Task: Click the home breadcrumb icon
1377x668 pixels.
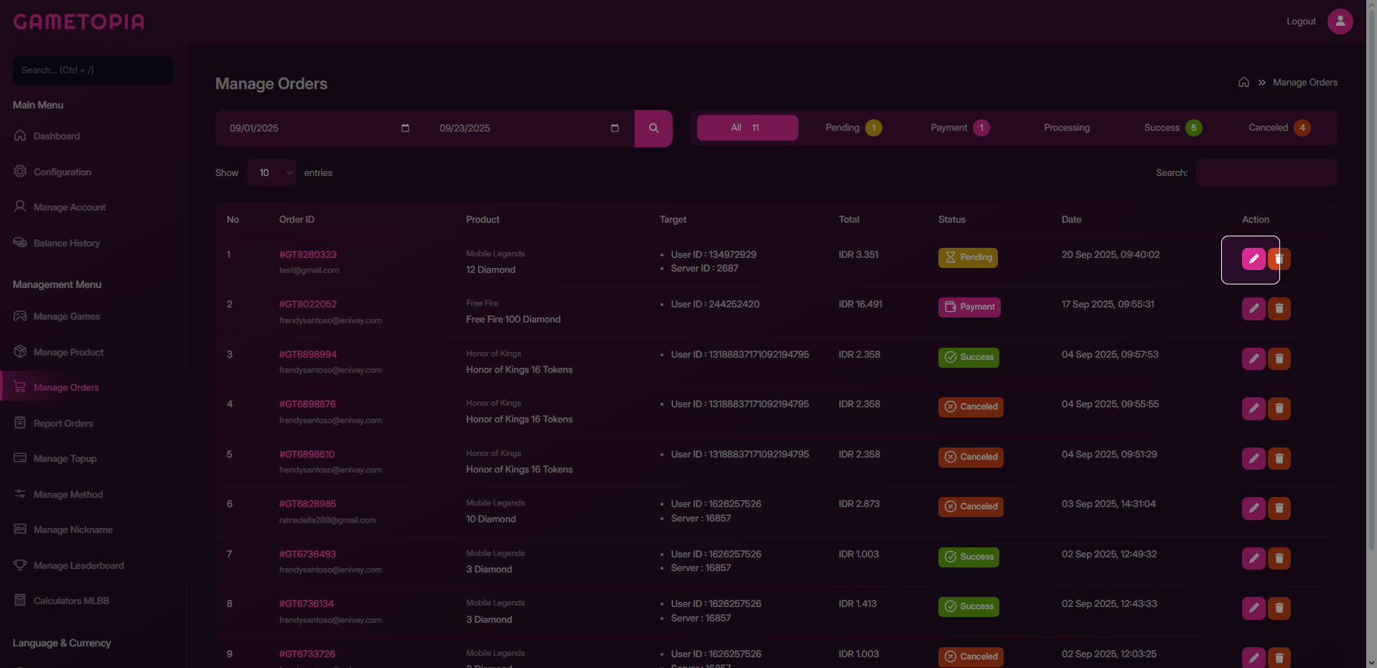Action: pyautogui.click(x=1243, y=82)
